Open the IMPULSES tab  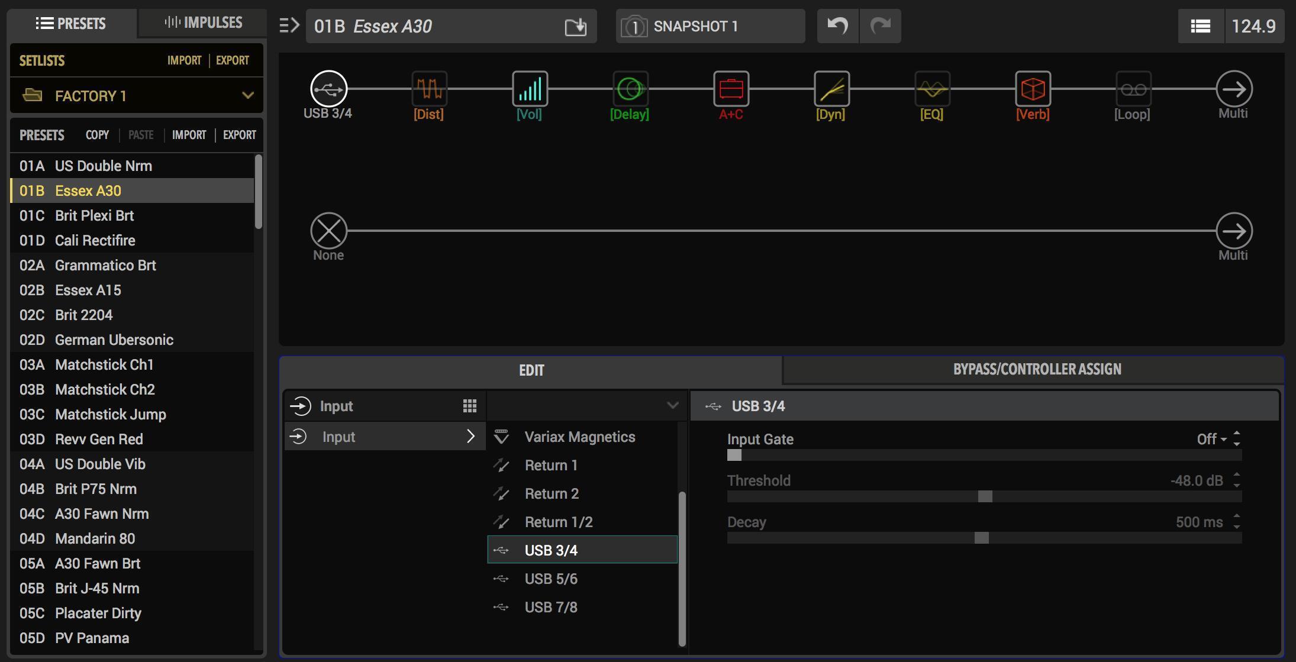[x=201, y=22]
